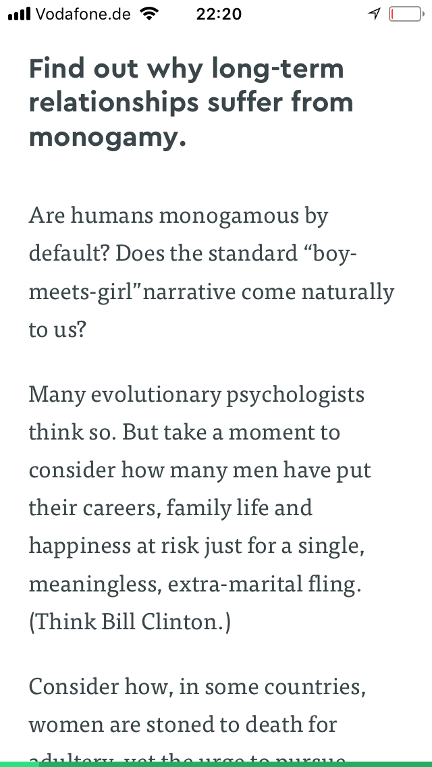The height and width of the screenshot is (767, 432).
Task: Tap the Wi-Fi status icon
Action: pos(147,14)
